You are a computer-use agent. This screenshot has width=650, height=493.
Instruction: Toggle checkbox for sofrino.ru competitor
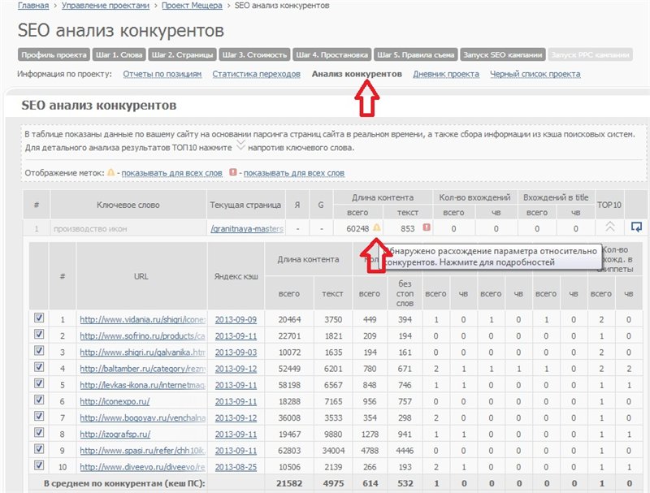[39, 335]
